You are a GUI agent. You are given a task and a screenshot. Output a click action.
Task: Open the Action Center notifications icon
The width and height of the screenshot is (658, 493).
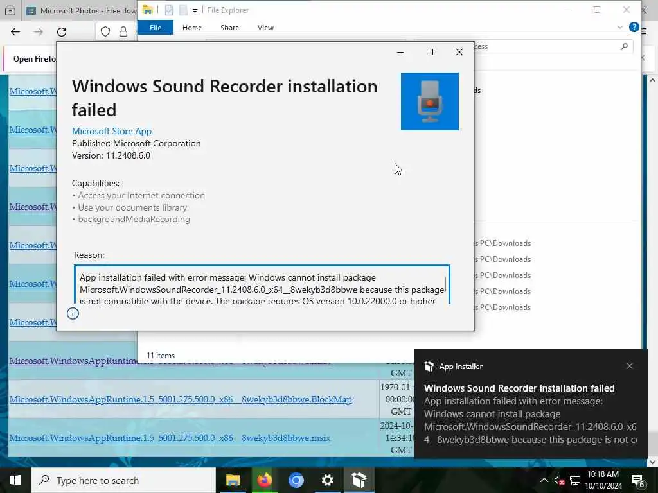(637, 481)
